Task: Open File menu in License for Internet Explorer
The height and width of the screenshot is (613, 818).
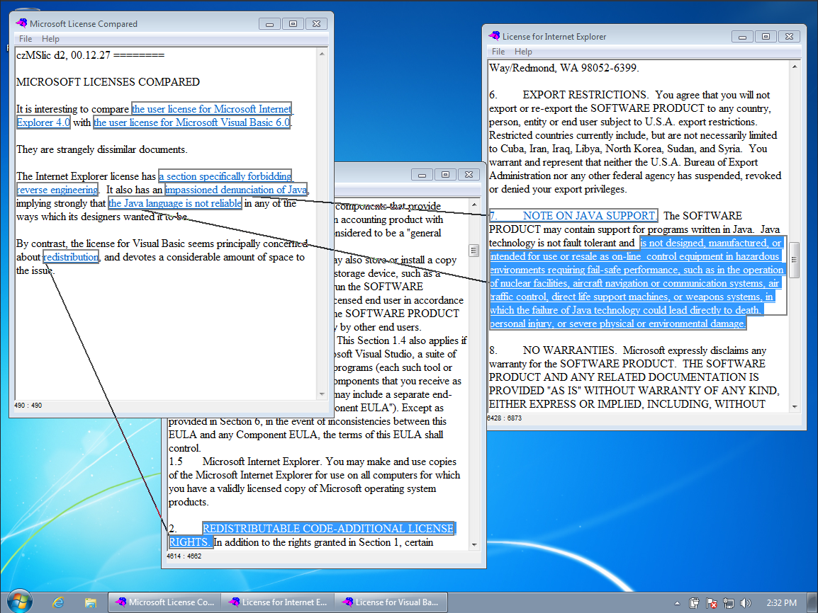Action: (x=498, y=52)
